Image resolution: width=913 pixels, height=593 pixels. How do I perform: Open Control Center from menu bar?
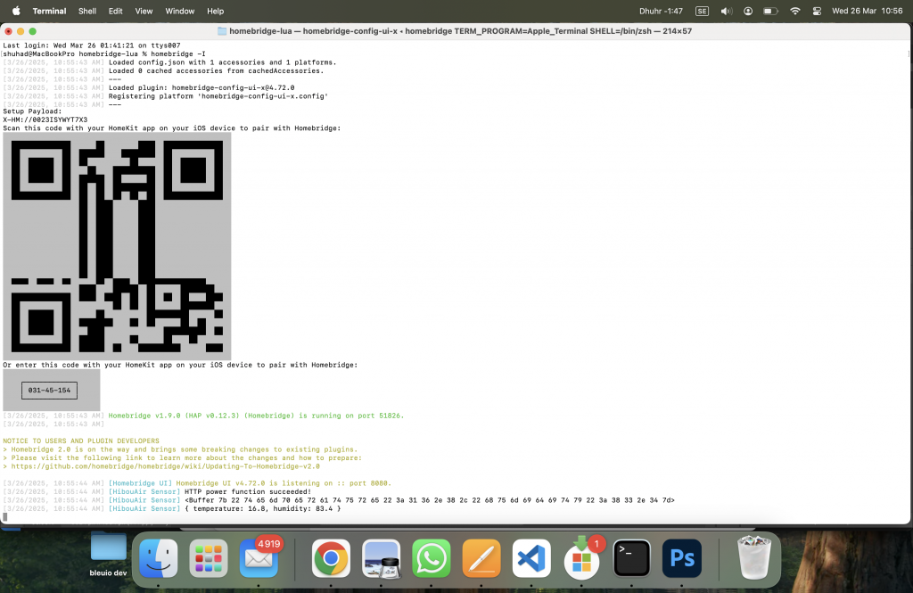pyautogui.click(x=817, y=11)
